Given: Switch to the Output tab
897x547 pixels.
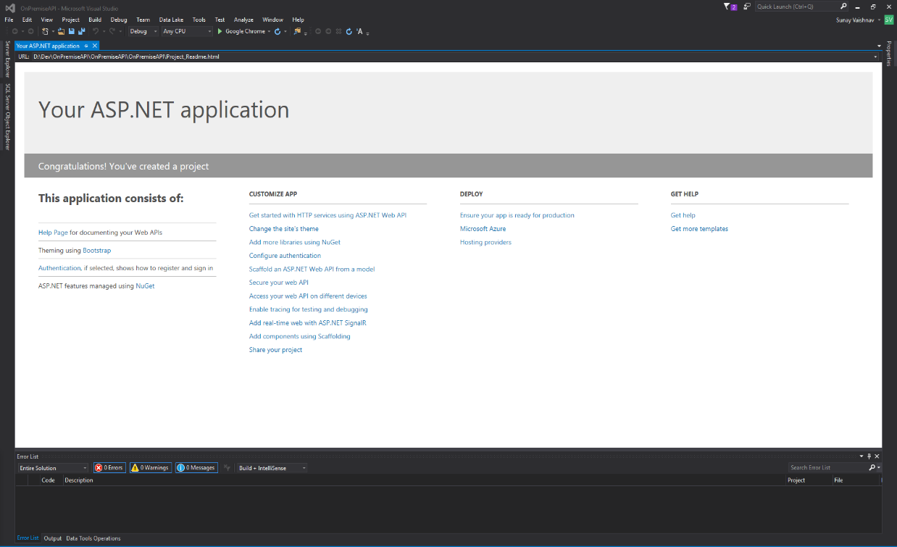Looking at the screenshot, I should [52, 538].
